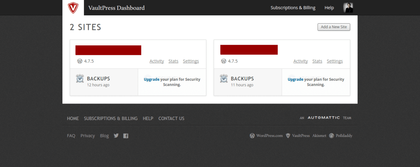This screenshot has height=167, width=420.
Task: Open the VaultPress footer link text
Action: point(301,136)
